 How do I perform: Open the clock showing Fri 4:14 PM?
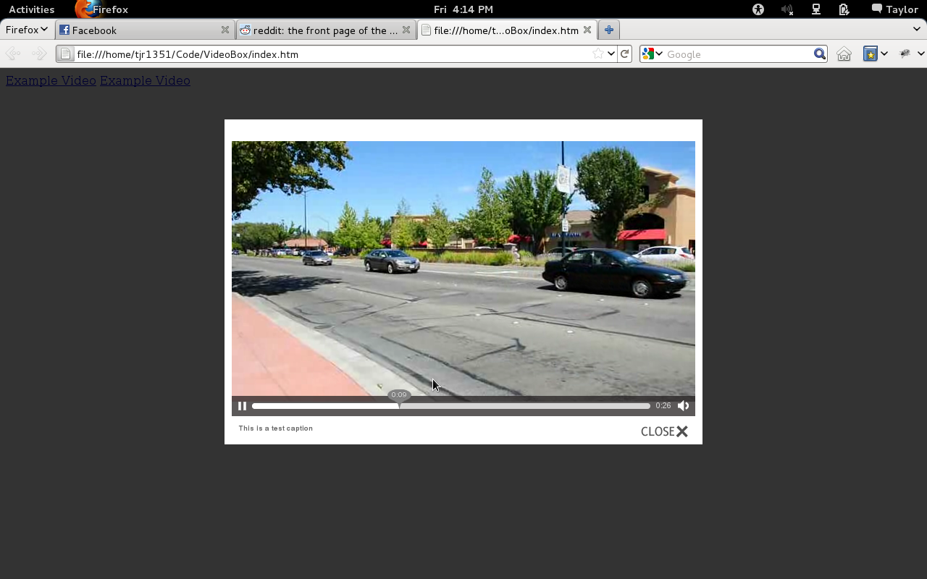463,9
